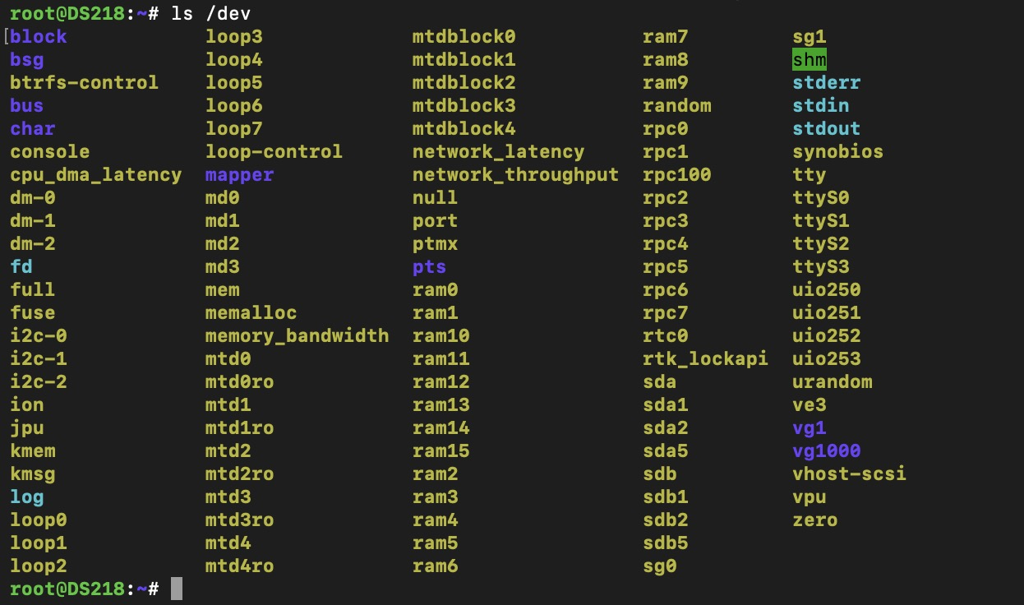The image size is (1024, 605).
Task: Click the block directory entry
Action: (x=39, y=37)
